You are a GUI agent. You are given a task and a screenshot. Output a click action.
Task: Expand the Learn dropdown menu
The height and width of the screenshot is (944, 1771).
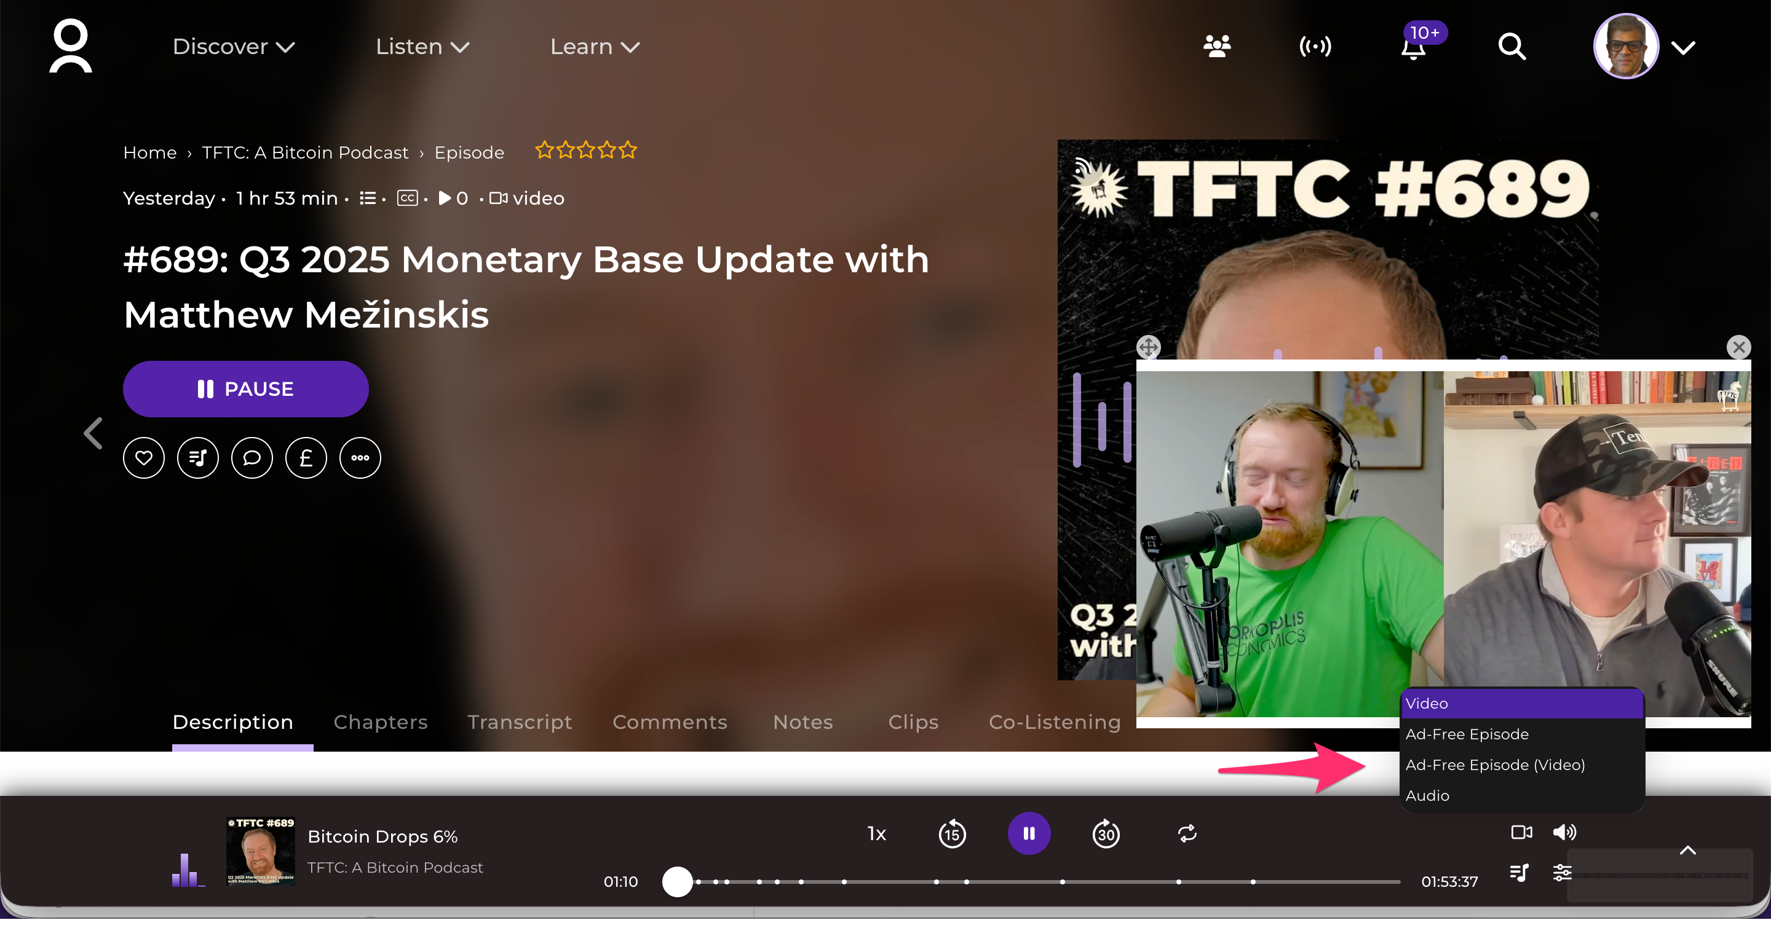[x=595, y=47]
